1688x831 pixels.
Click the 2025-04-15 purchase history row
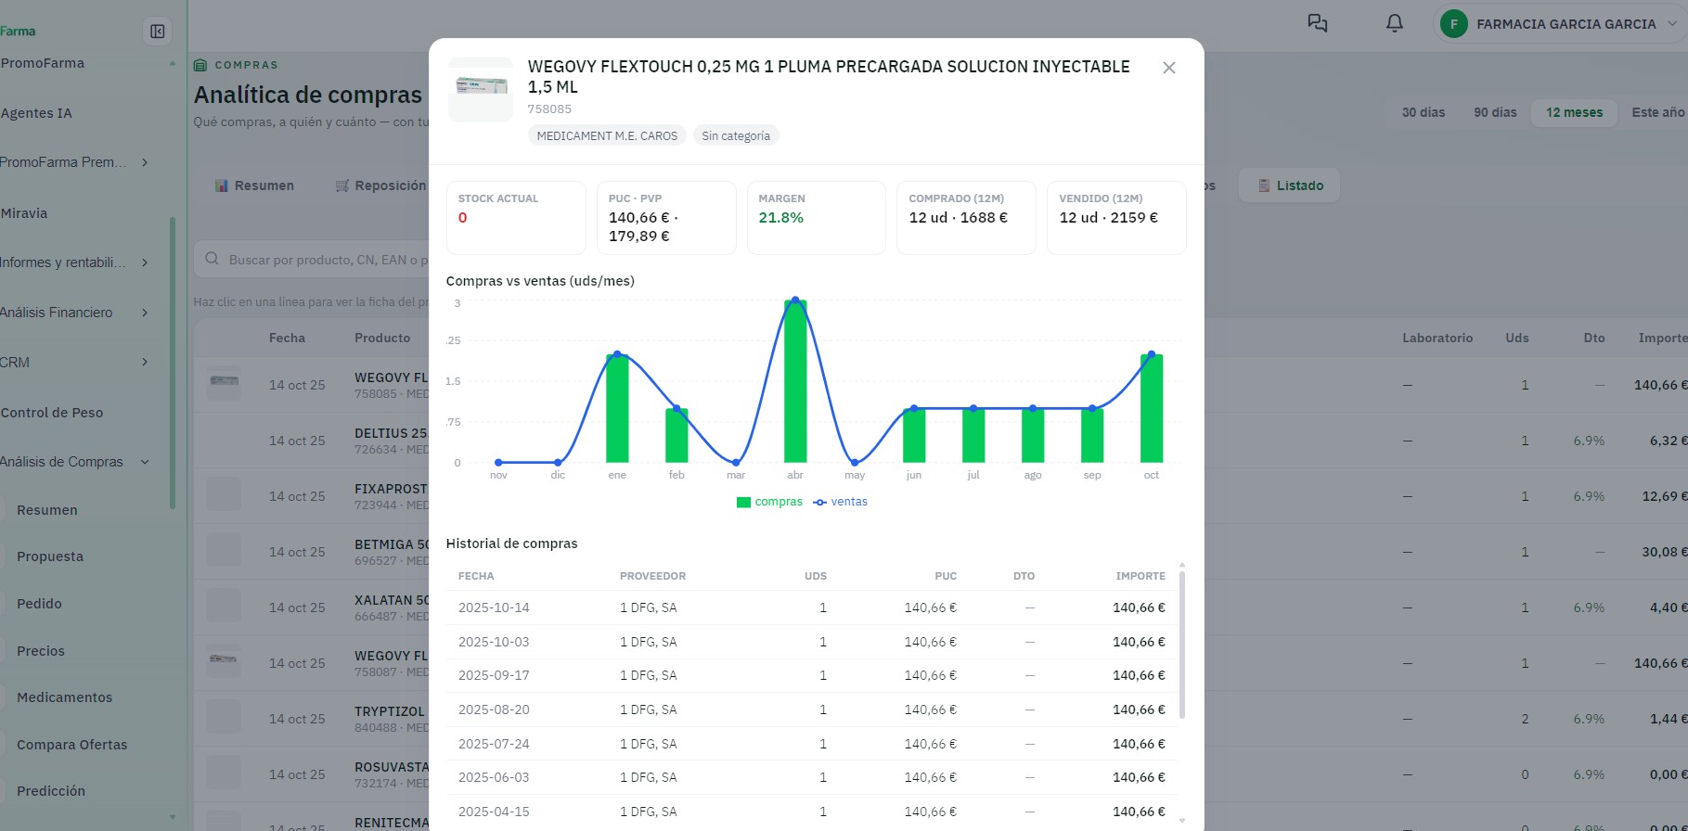811,812
